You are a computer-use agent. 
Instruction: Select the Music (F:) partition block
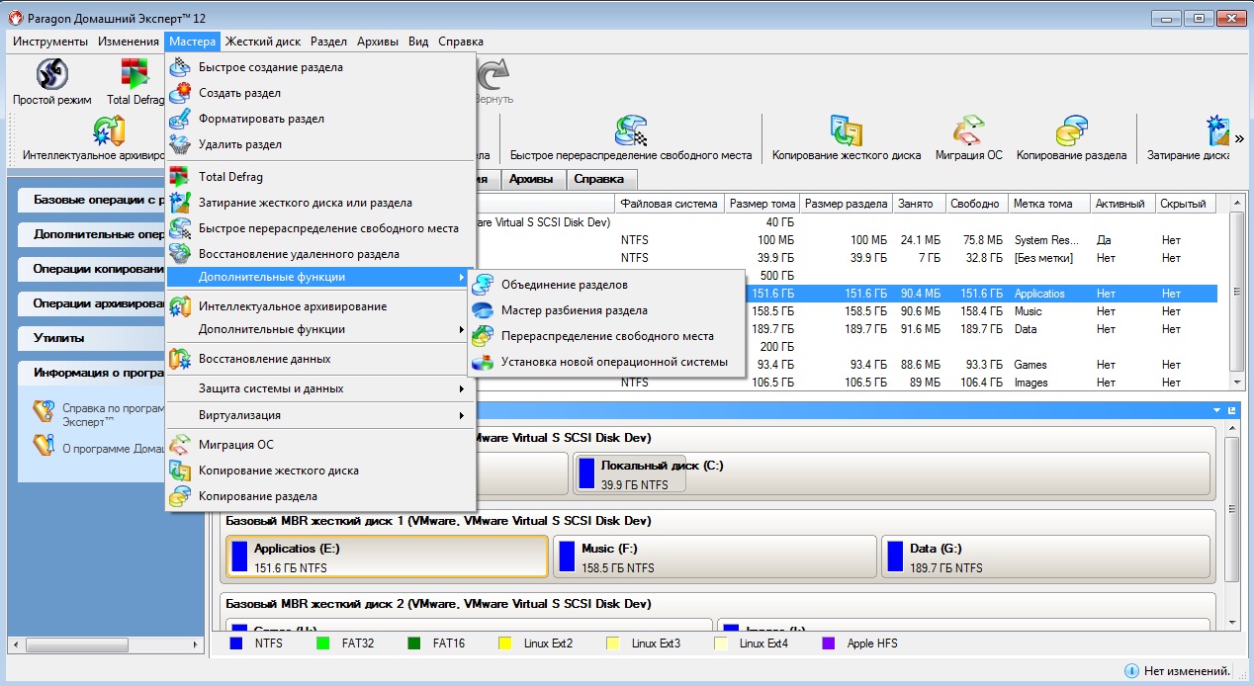tap(715, 557)
